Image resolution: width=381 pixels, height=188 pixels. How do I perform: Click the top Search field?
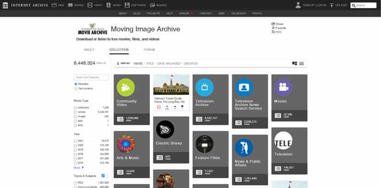[x=363, y=5]
